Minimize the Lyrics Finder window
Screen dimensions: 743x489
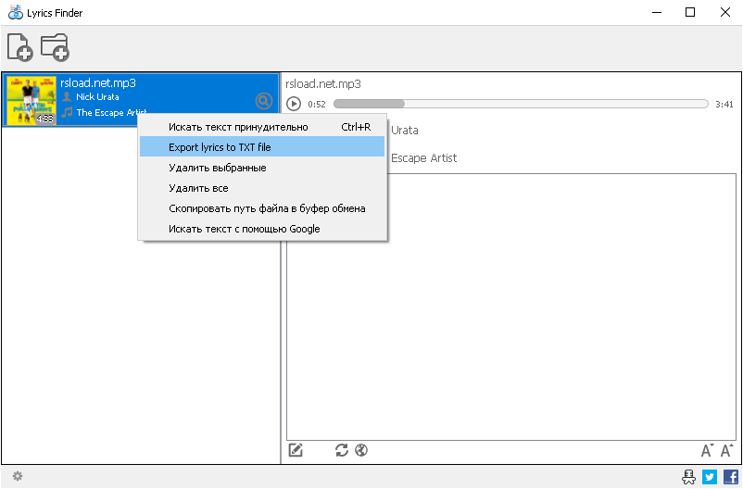657,13
